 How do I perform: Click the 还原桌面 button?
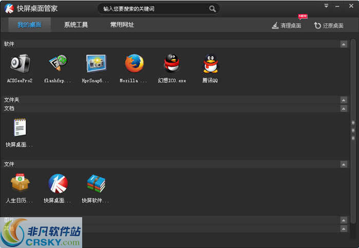pos(329,26)
